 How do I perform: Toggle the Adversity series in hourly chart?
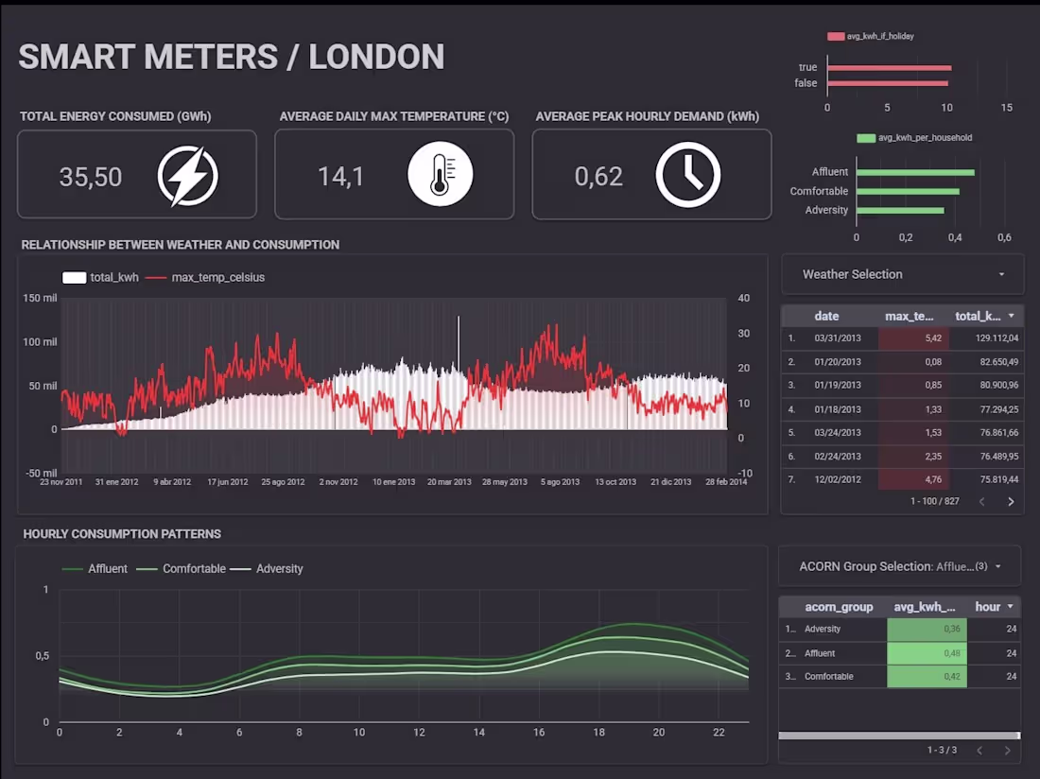(241, 568)
